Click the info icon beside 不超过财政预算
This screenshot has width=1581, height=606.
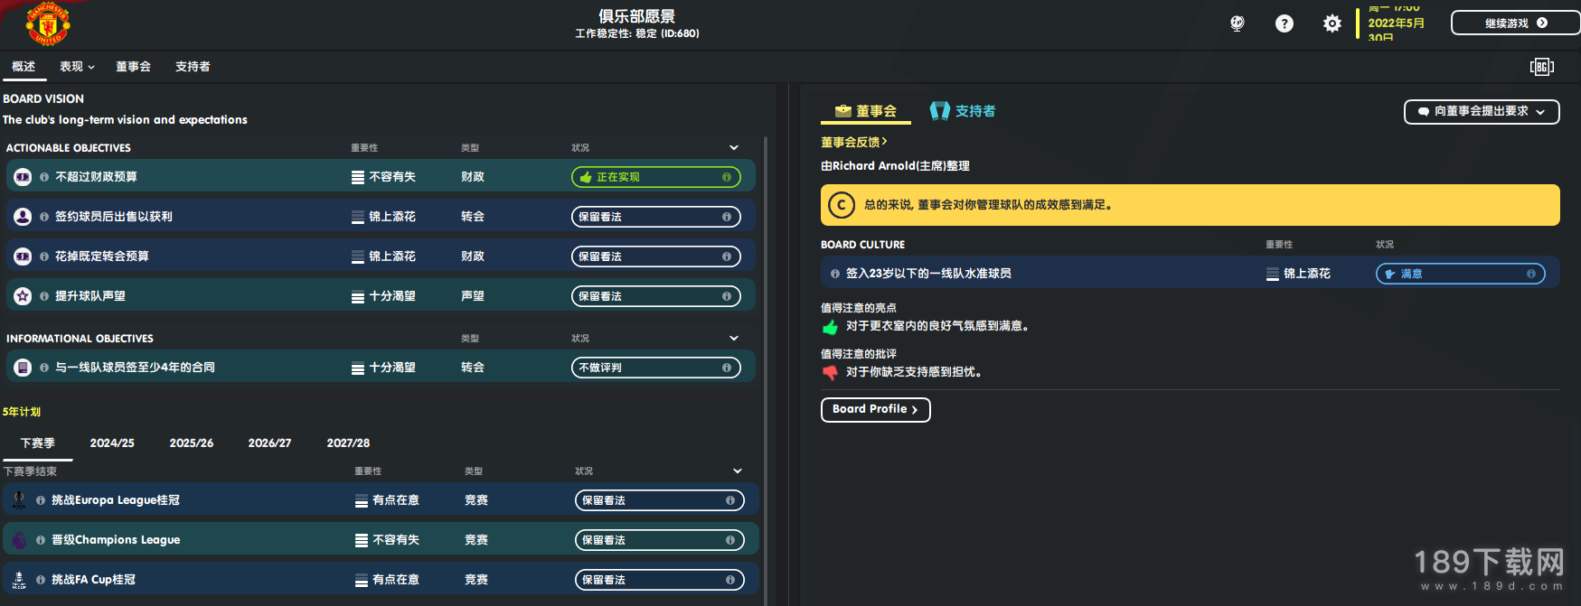pyautogui.click(x=44, y=177)
